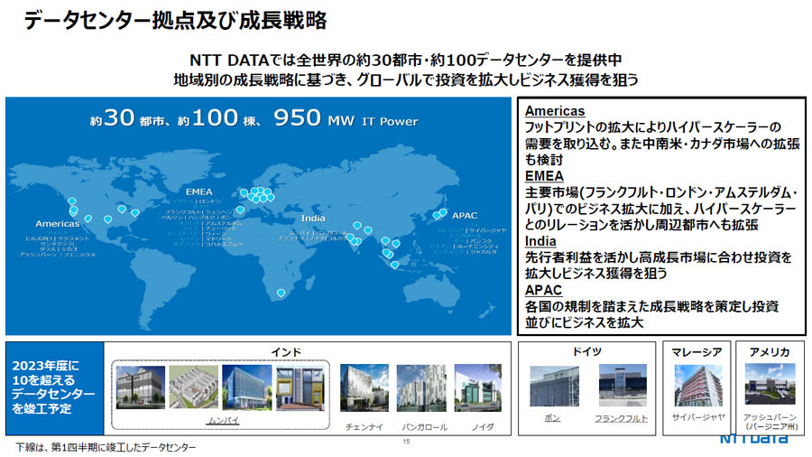Click the サイバージャヤ caption under Malaysia photo
Screen dimensions: 812x457
click(x=698, y=417)
